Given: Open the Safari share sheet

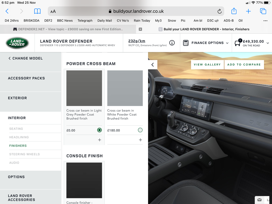Looking at the screenshot, I should 234,11.
